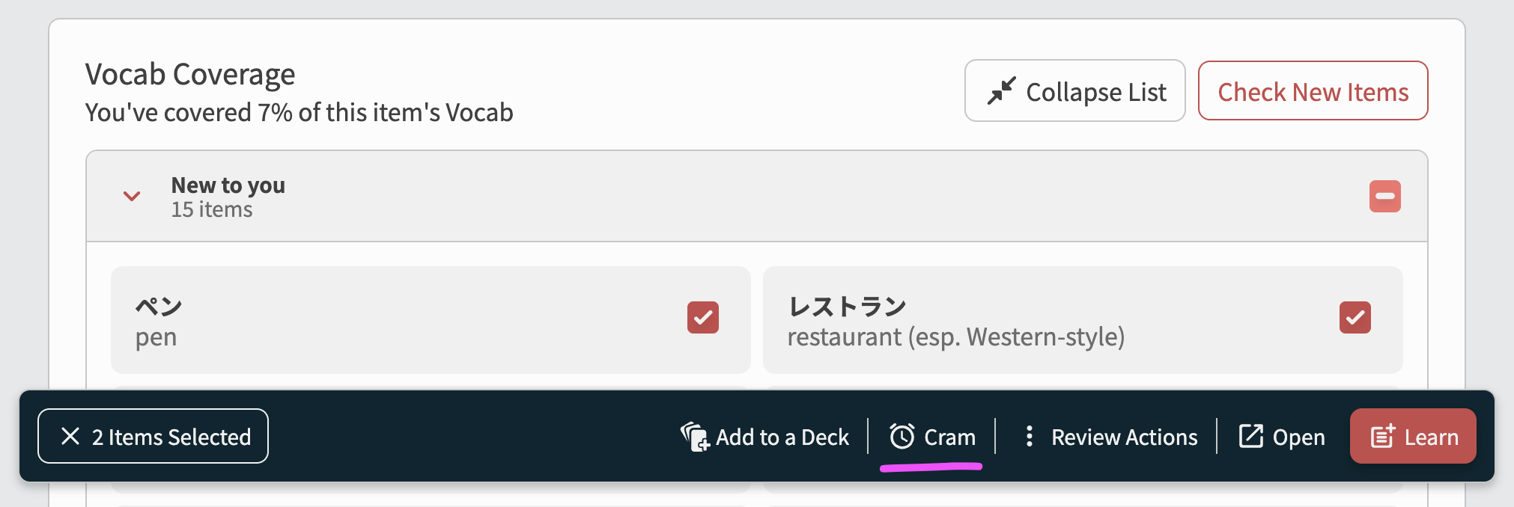Image resolution: width=1514 pixels, height=507 pixels.
Task: Click the New to you header
Action: 228,197
